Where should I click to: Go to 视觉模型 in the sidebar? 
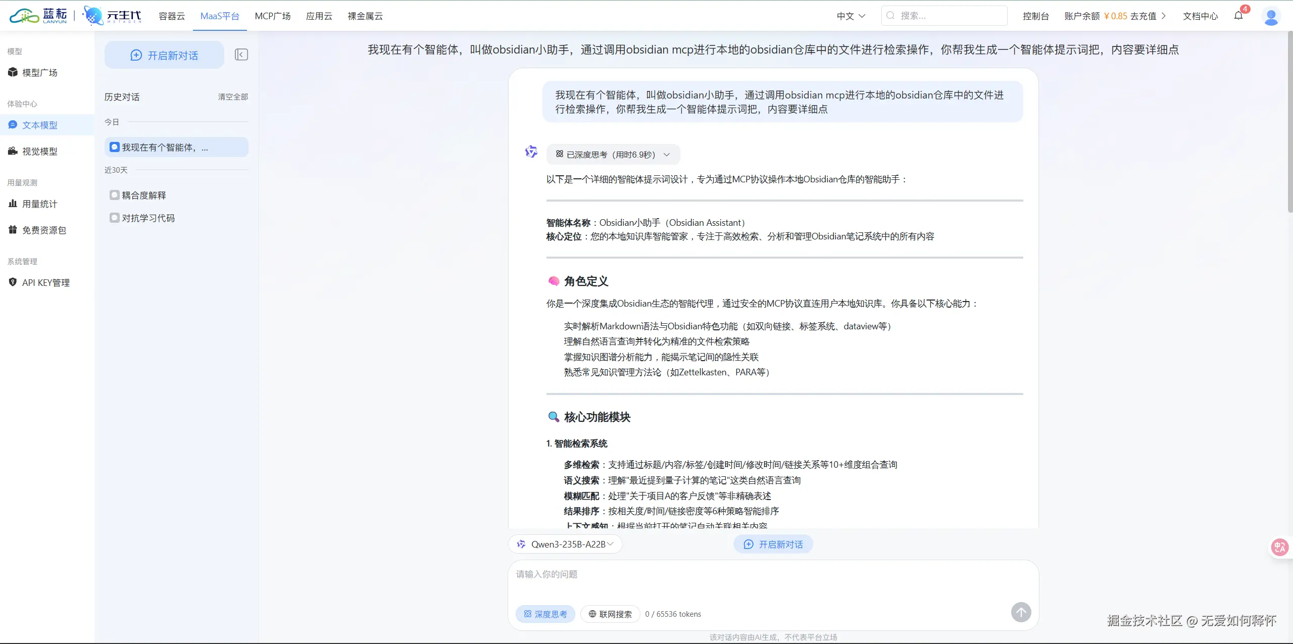click(39, 152)
